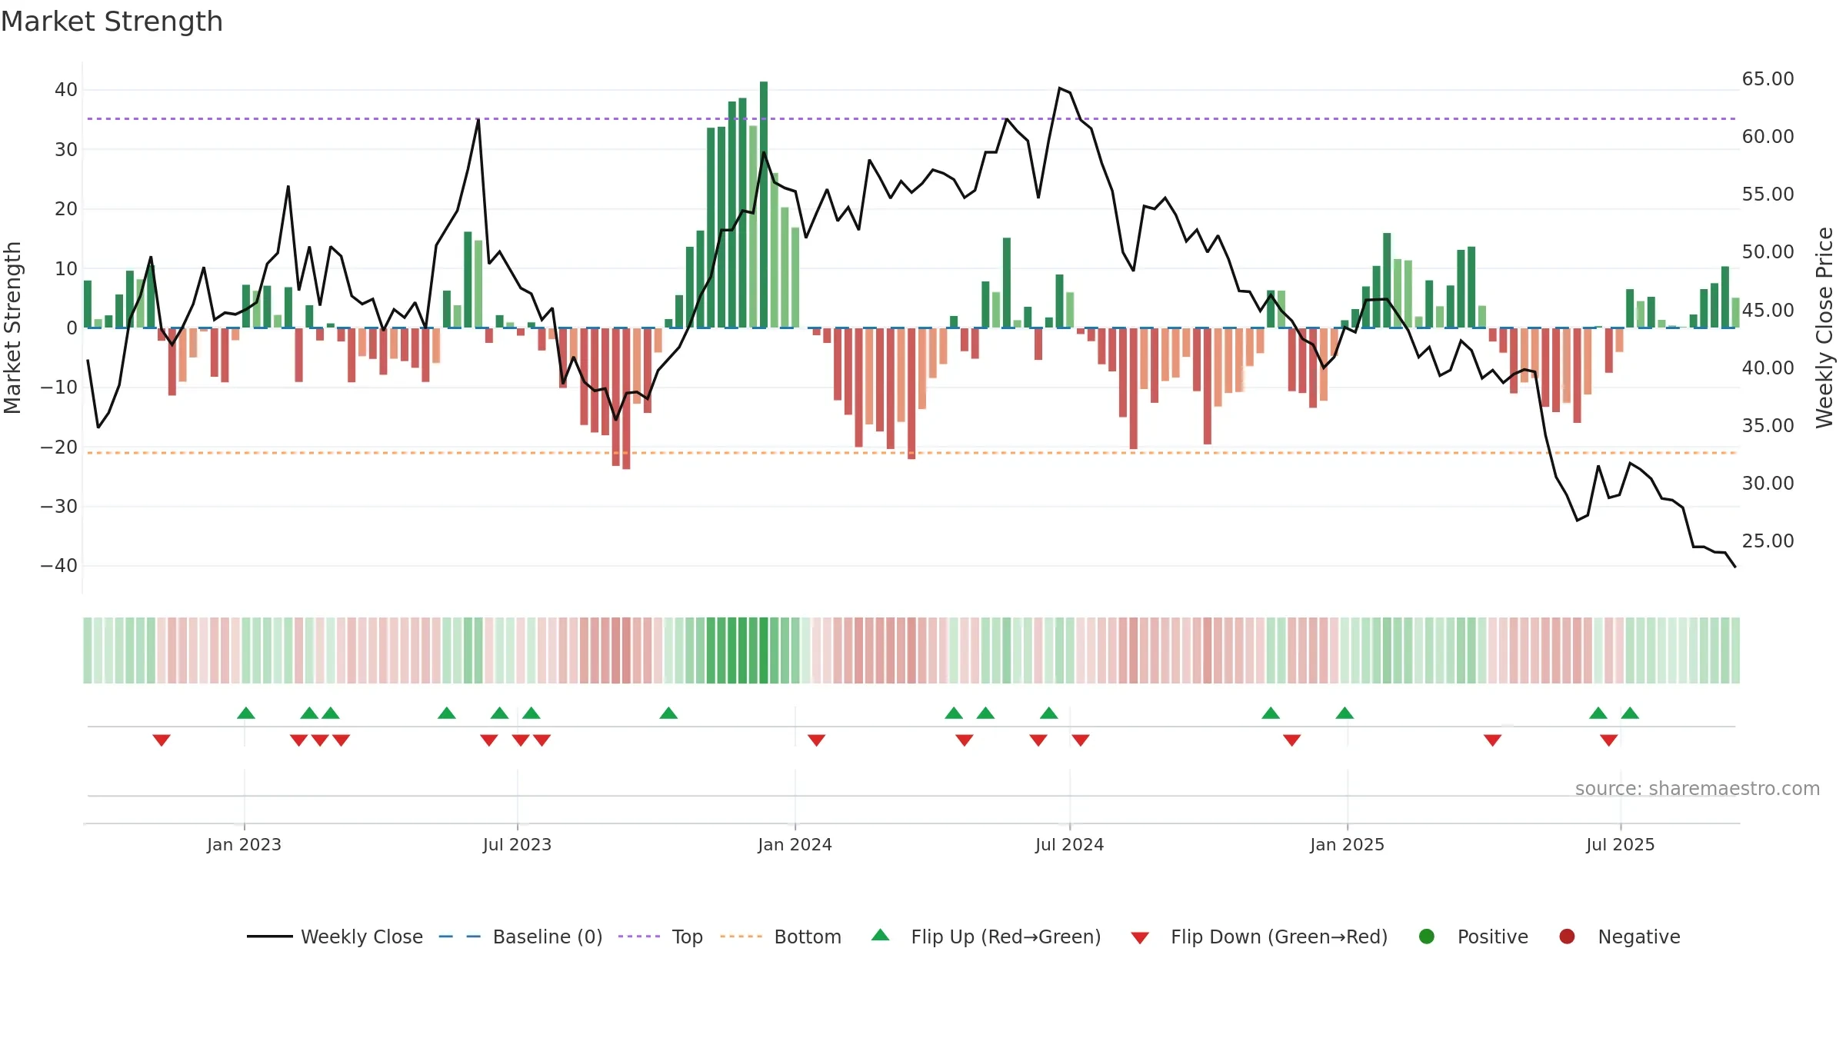Click the 'Jan 2024' axis label
The width and height of the screenshot is (1846, 1038).
click(x=795, y=845)
